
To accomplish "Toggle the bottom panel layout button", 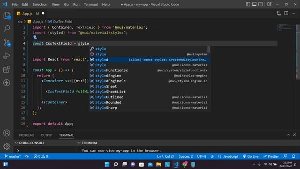I will 254,4.
